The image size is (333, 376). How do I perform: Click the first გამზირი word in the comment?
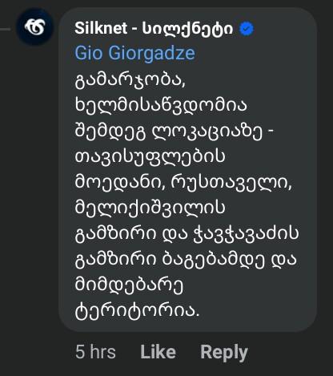(x=115, y=234)
